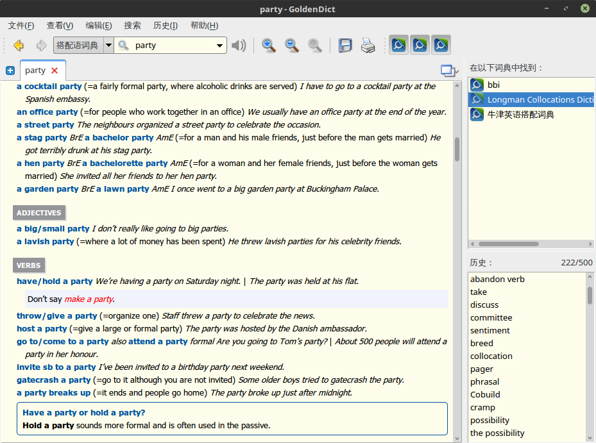Play pronunciation with the speaker icon

tap(239, 46)
